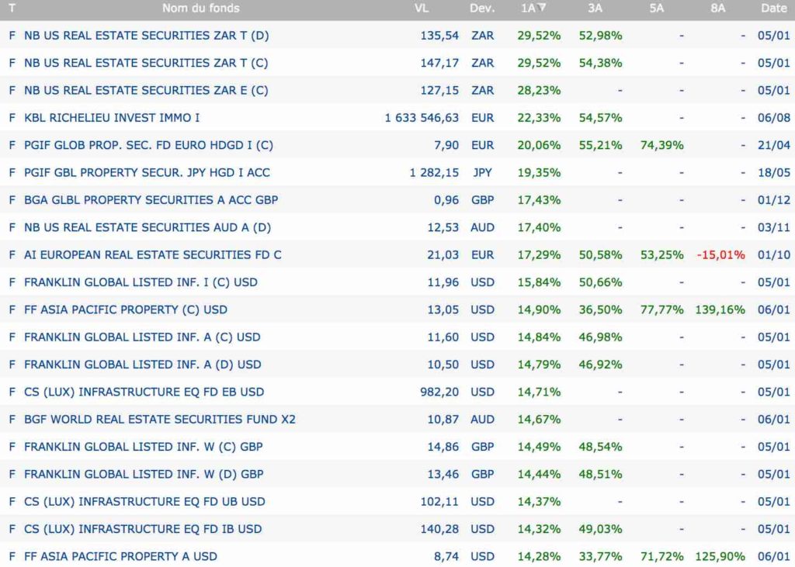Open FRANKLIN GLOBAL LISTED INF. A (D) USD

tap(143, 364)
